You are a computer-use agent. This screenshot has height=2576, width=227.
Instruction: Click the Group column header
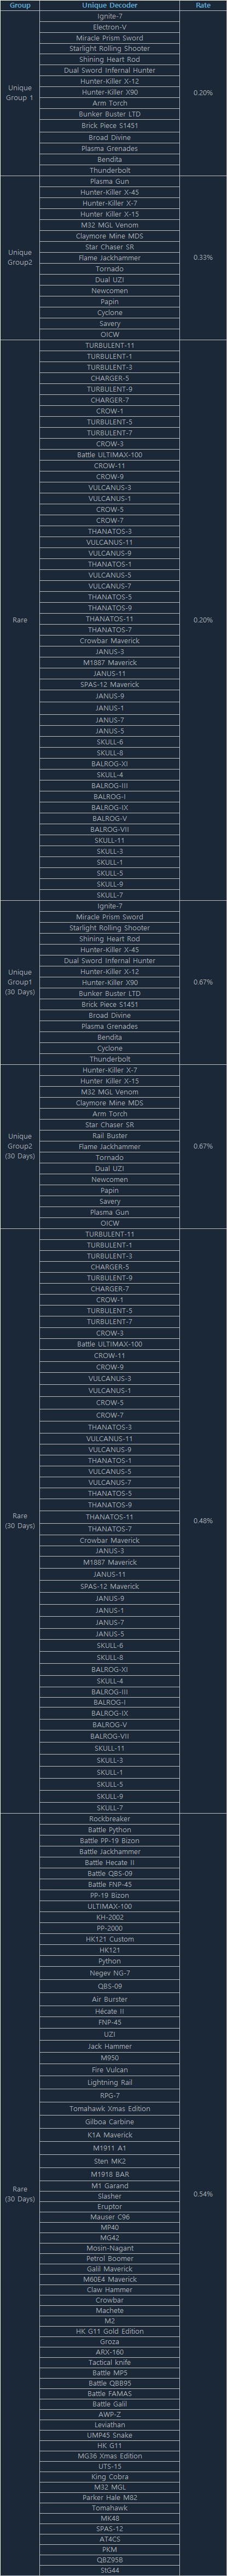20,5
